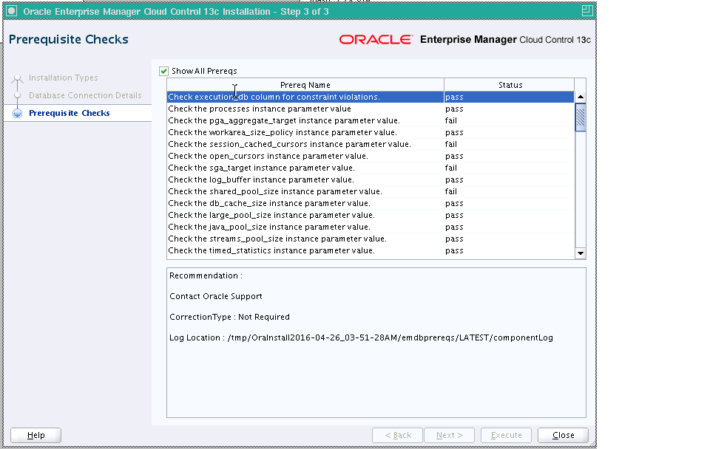Click fail status of session_cached_cursors row
Image resolution: width=710 pixels, height=449 pixels.
click(451, 144)
